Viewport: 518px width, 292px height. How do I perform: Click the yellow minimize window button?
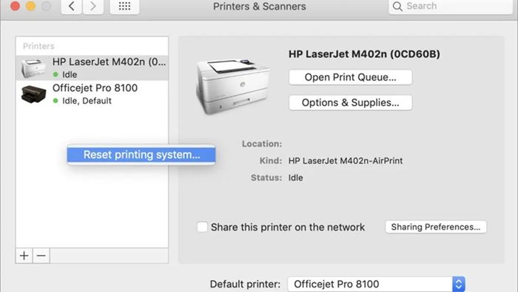31,6
